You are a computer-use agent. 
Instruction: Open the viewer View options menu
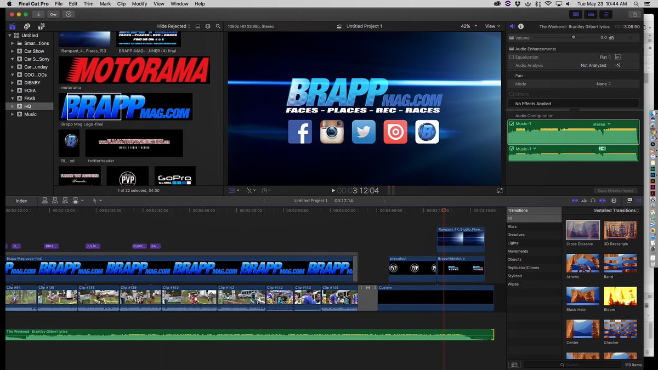point(492,26)
